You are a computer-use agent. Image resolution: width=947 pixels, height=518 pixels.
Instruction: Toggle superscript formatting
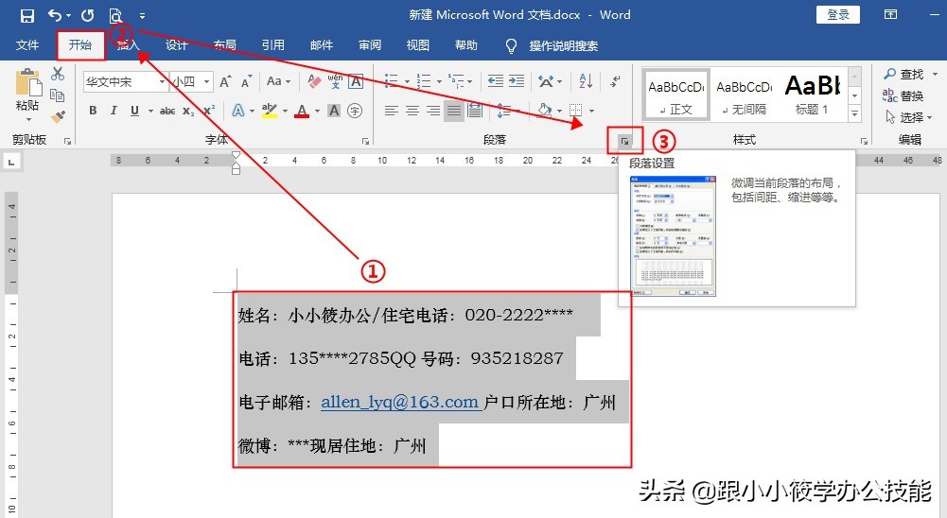point(209,111)
